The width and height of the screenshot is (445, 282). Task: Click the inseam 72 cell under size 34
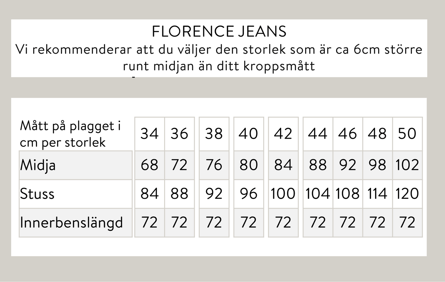click(149, 222)
